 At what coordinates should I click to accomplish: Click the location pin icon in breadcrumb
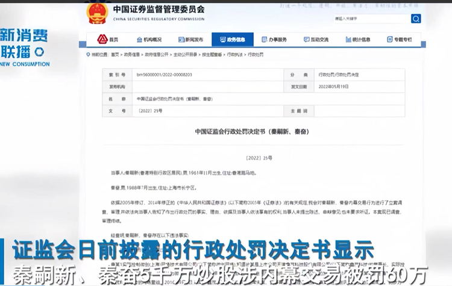(88, 54)
